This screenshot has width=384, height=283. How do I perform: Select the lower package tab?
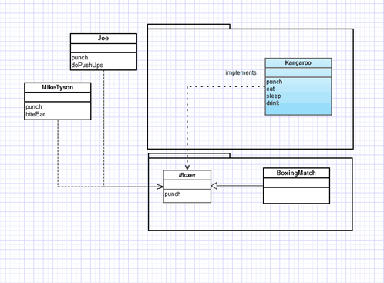[x=189, y=156]
